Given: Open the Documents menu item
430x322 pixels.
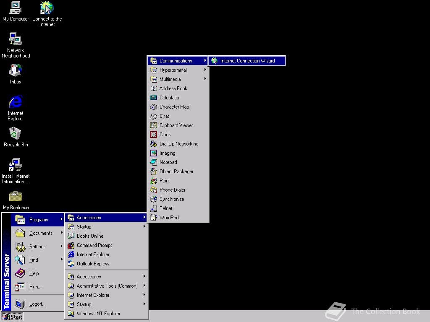Looking at the screenshot, I should click(37, 233).
